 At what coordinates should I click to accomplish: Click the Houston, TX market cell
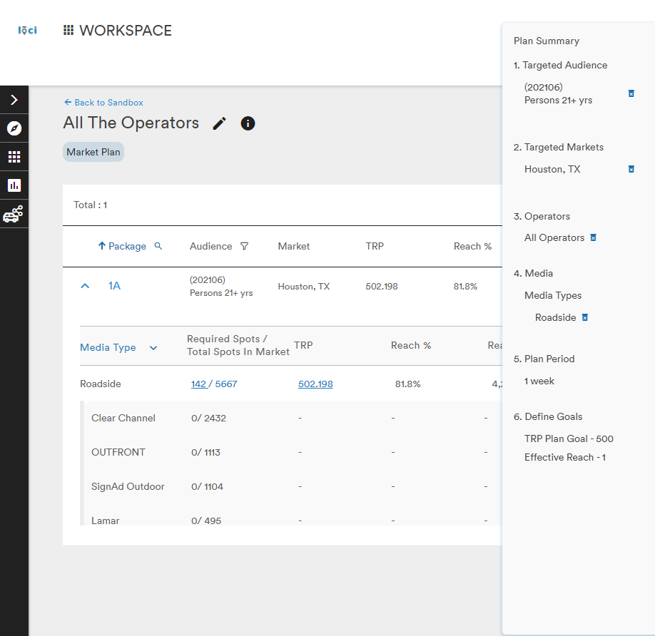tap(304, 287)
